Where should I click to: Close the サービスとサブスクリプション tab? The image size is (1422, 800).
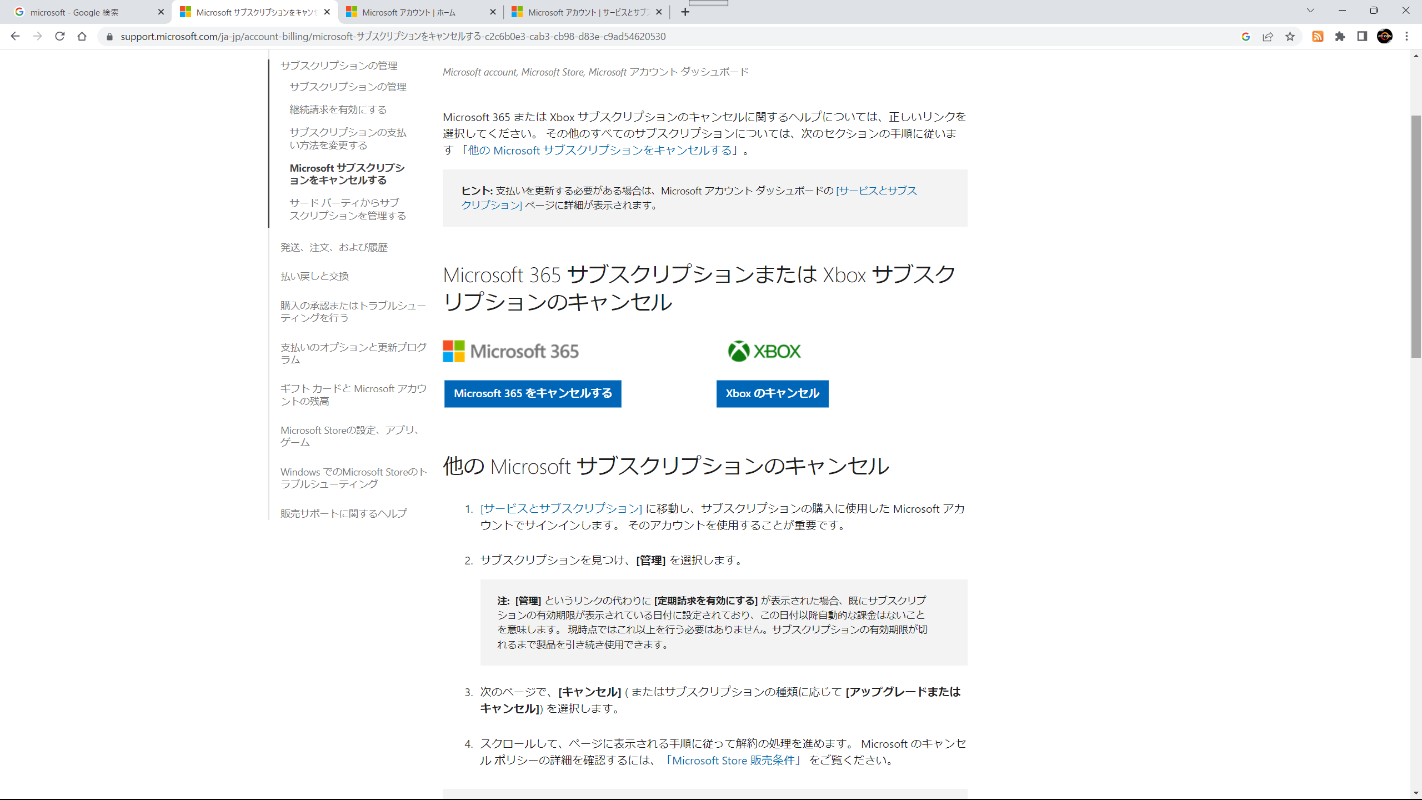pos(659,12)
